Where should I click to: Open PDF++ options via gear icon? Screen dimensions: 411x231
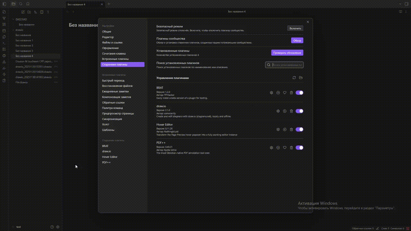[x=271, y=148]
